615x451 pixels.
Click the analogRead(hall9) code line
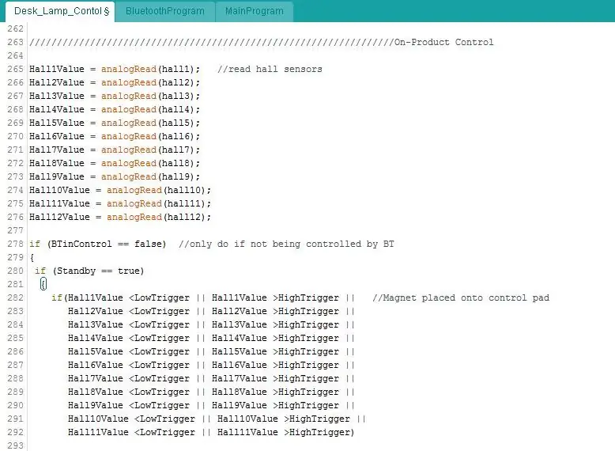point(115,176)
